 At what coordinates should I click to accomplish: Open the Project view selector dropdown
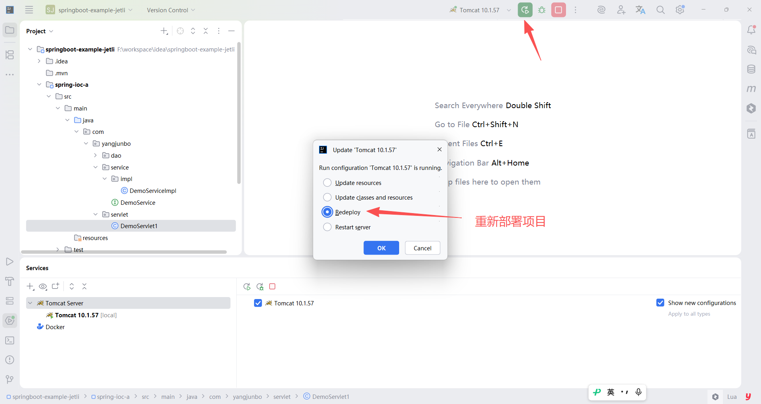40,31
